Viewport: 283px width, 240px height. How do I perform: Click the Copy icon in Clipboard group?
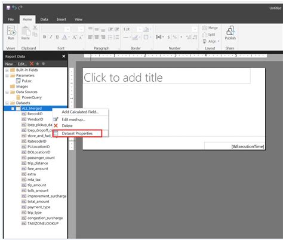(35, 34)
